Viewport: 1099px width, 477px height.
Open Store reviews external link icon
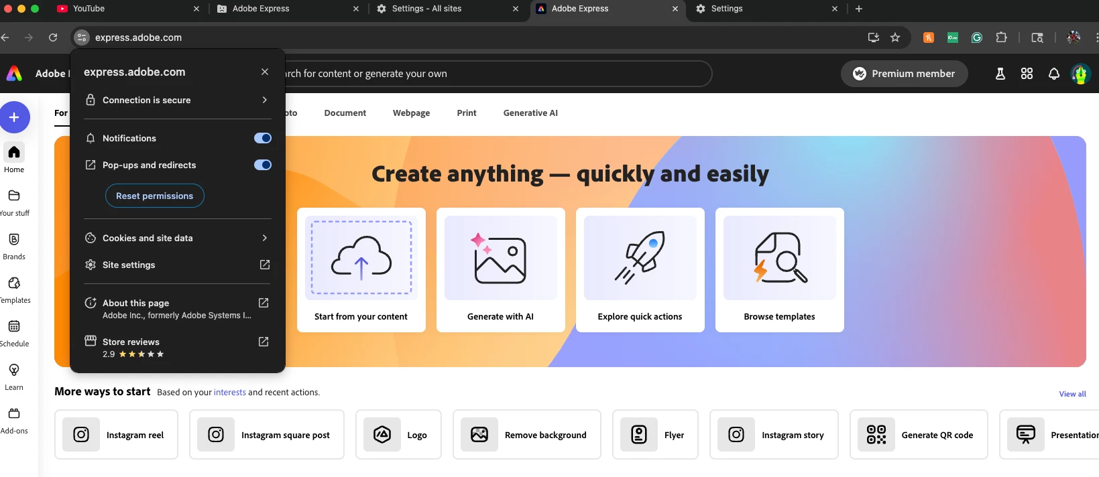click(x=264, y=342)
